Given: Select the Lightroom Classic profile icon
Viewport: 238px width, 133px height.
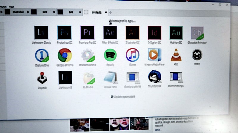Looking at the screenshot, I should point(41,33).
